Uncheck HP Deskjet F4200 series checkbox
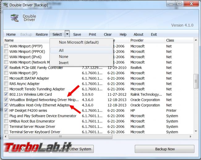201x160 pixels. [x=6, y=110]
